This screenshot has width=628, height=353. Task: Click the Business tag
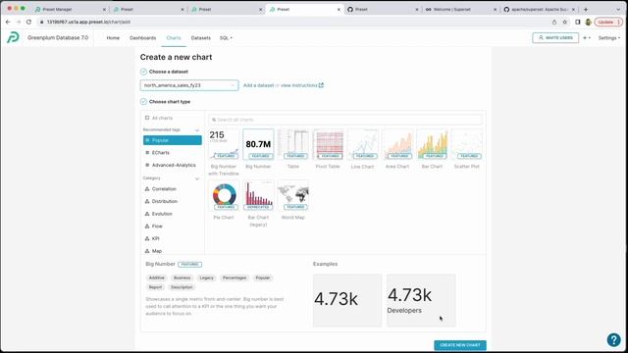point(182,277)
